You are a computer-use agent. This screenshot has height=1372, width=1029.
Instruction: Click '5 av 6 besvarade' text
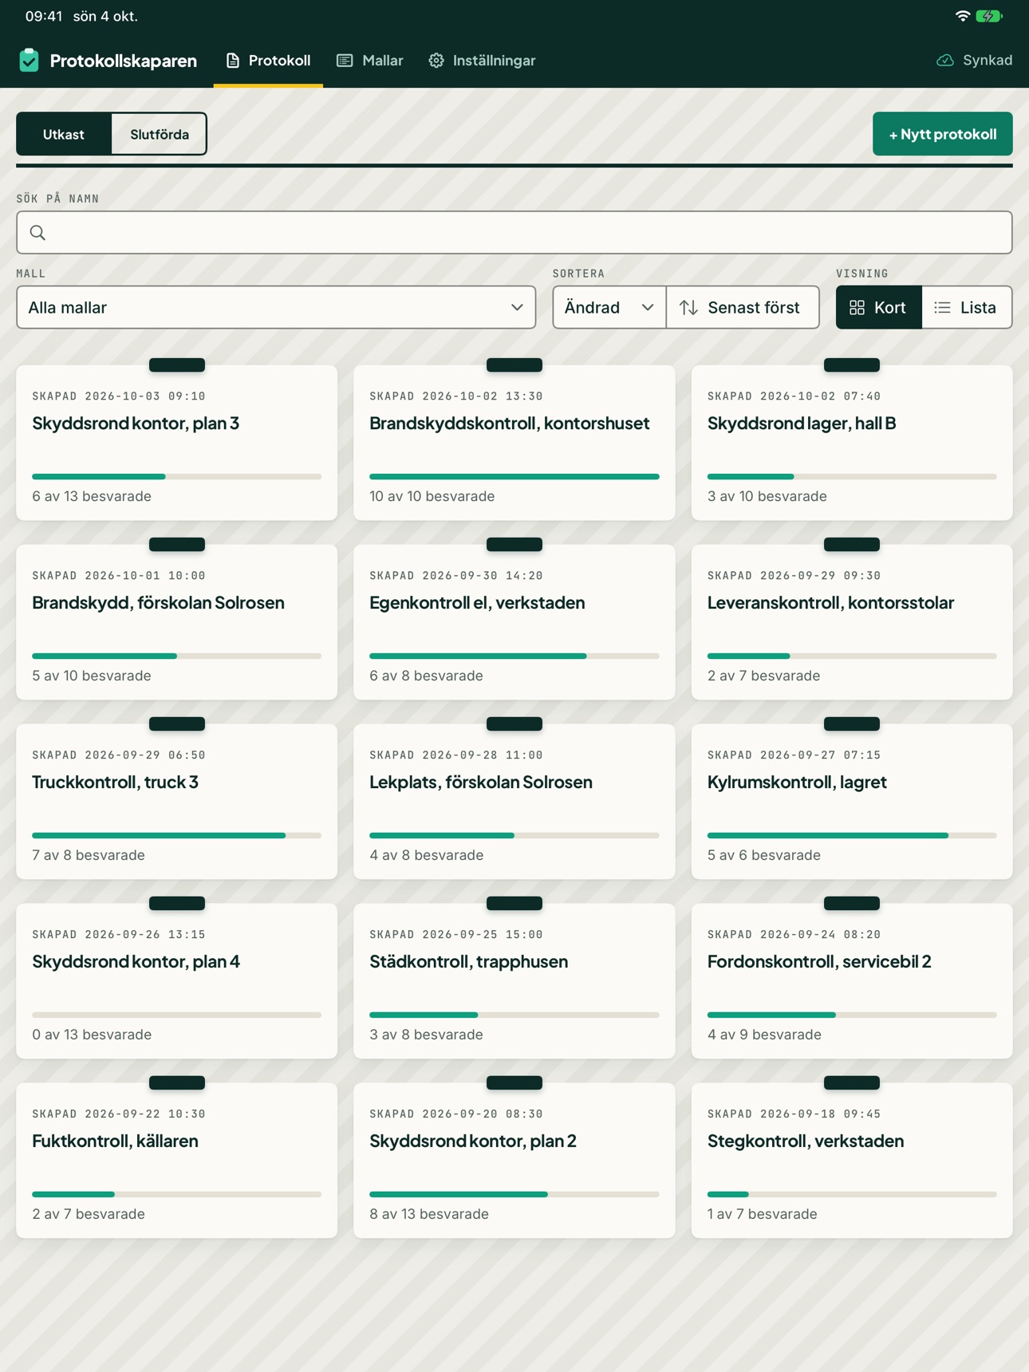(x=763, y=855)
